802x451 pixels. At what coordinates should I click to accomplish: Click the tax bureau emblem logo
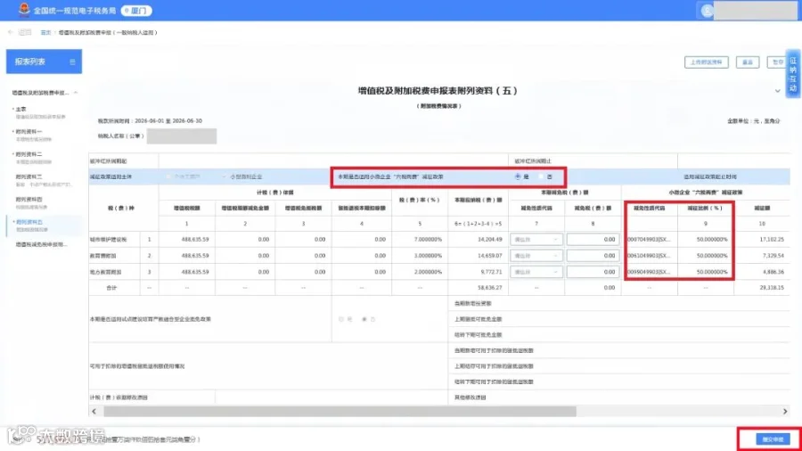tap(23, 10)
